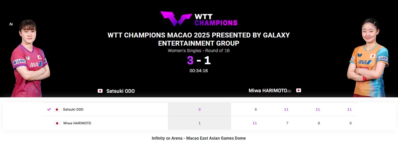Click Harimoto's first game score of 11

tap(254, 123)
